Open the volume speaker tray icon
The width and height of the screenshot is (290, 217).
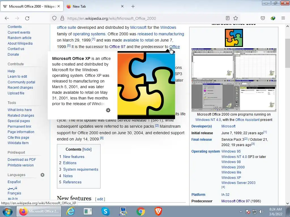pos(261,212)
